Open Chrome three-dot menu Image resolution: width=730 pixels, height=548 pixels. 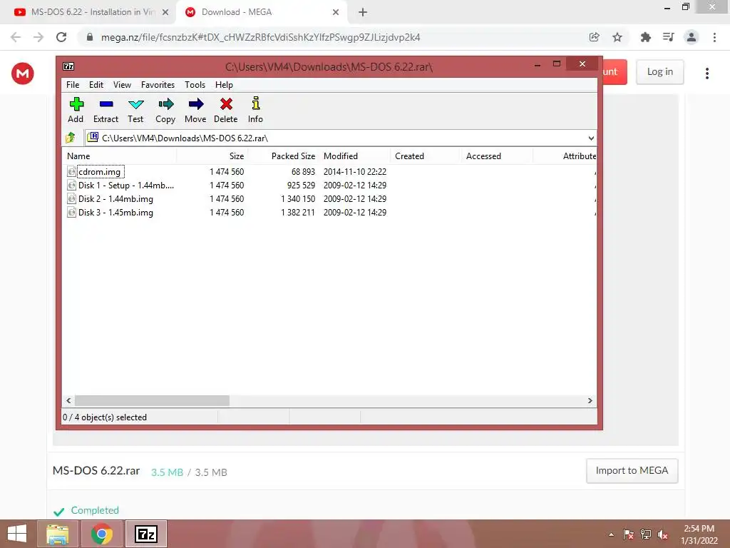click(x=714, y=37)
